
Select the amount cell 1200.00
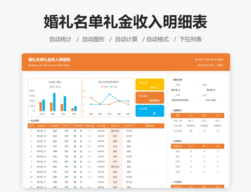pos(101,131)
